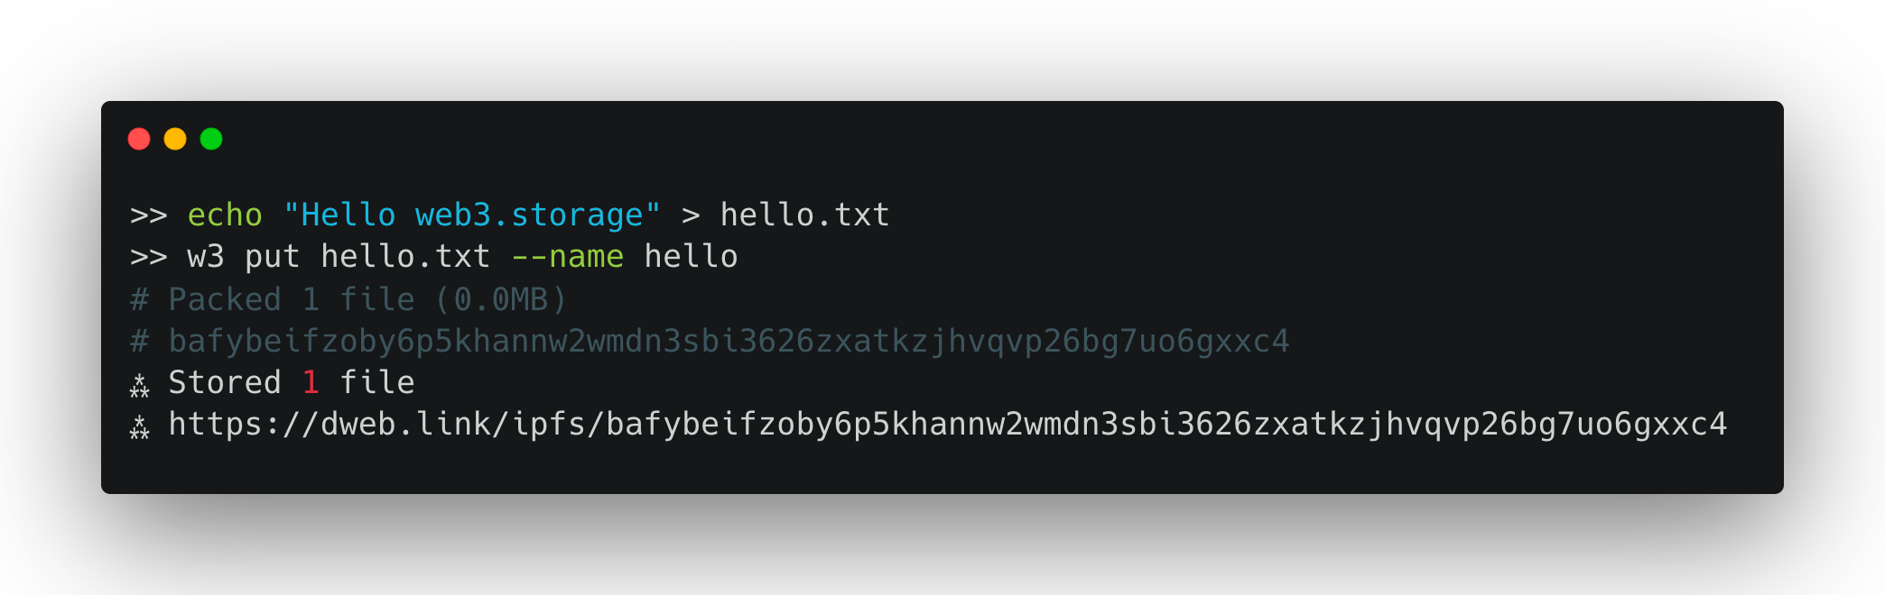Click the "w3" command word
The width and height of the screenshot is (1885, 595).
click(x=206, y=258)
